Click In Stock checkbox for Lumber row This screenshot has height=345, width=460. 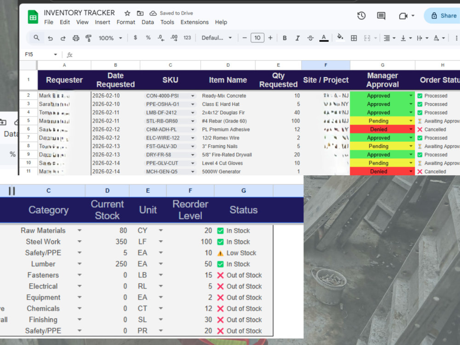coord(220,264)
